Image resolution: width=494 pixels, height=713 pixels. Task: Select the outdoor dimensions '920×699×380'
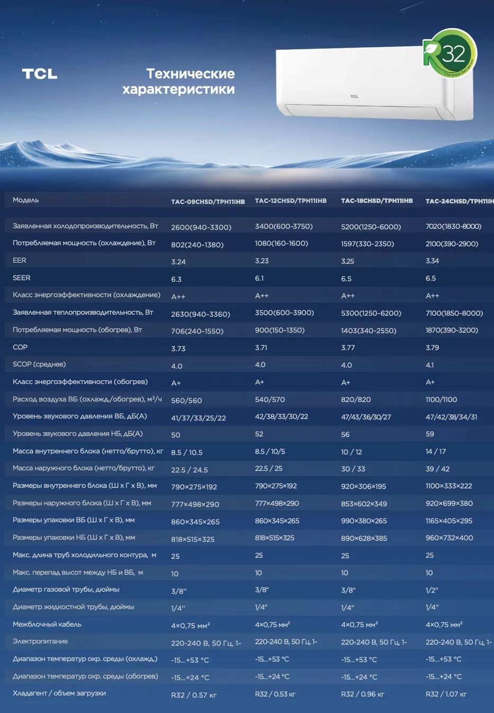pos(449,503)
